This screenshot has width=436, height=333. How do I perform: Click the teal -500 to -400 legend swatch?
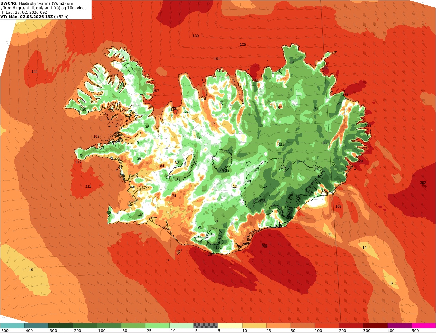click(12, 326)
